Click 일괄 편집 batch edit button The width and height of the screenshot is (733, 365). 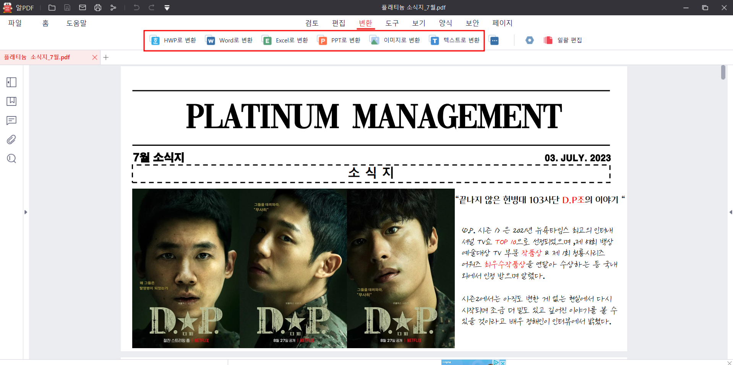click(563, 40)
